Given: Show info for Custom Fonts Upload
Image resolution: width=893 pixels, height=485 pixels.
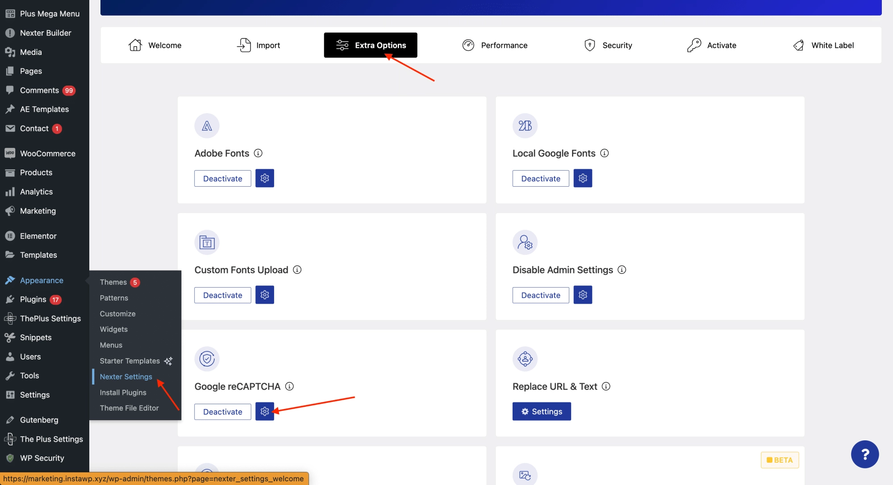Looking at the screenshot, I should (x=297, y=270).
